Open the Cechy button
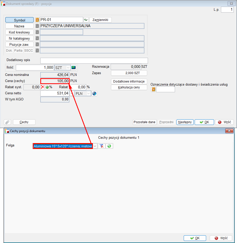The width and height of the screenshot is (237, 243). [x=24, y=122]
